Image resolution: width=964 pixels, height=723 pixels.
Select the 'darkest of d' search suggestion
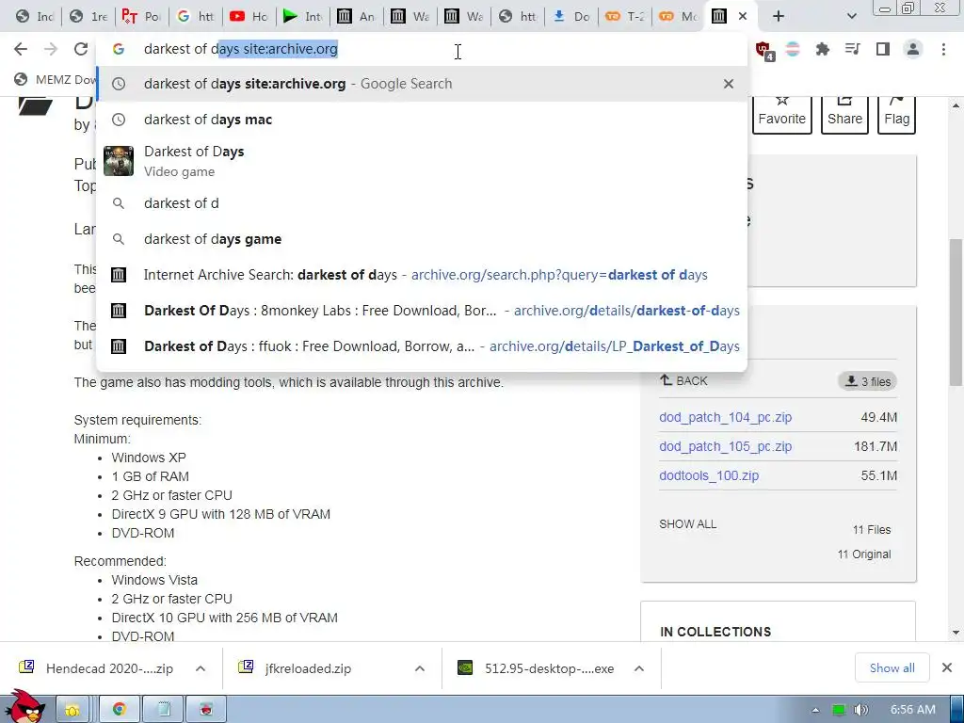pyautogui.click(x=422, y=203)
